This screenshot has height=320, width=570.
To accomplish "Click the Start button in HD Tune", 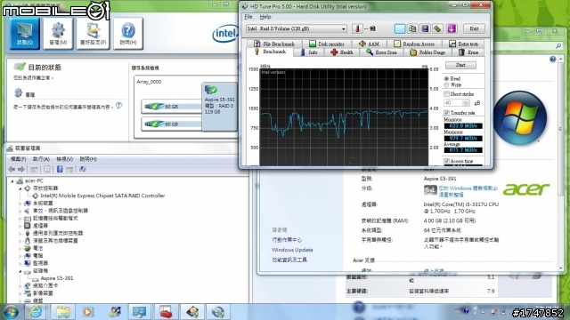I will pos(460,65).
